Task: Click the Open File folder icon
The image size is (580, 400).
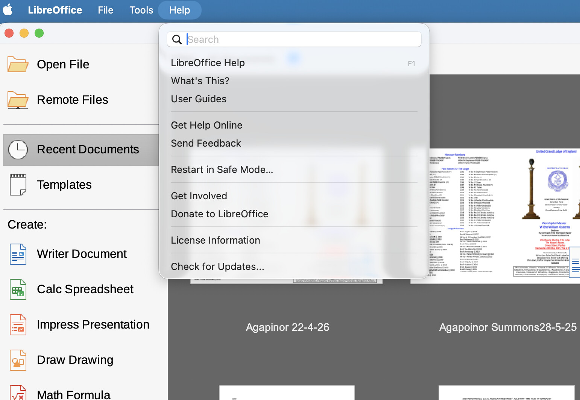Action: point(18,64)
